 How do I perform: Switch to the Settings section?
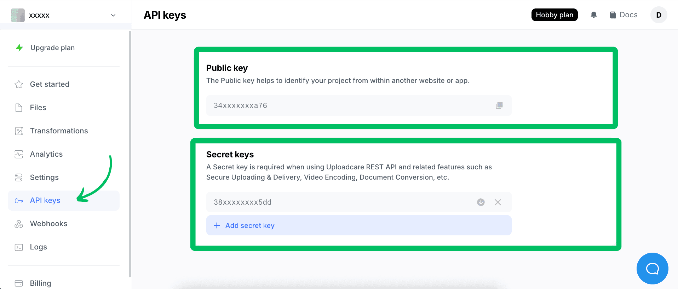tap(44, 177)
